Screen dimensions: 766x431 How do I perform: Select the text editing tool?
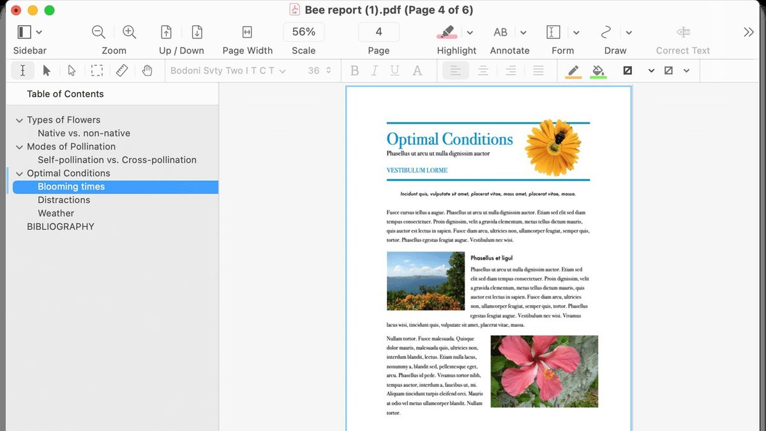click(22, 70)
